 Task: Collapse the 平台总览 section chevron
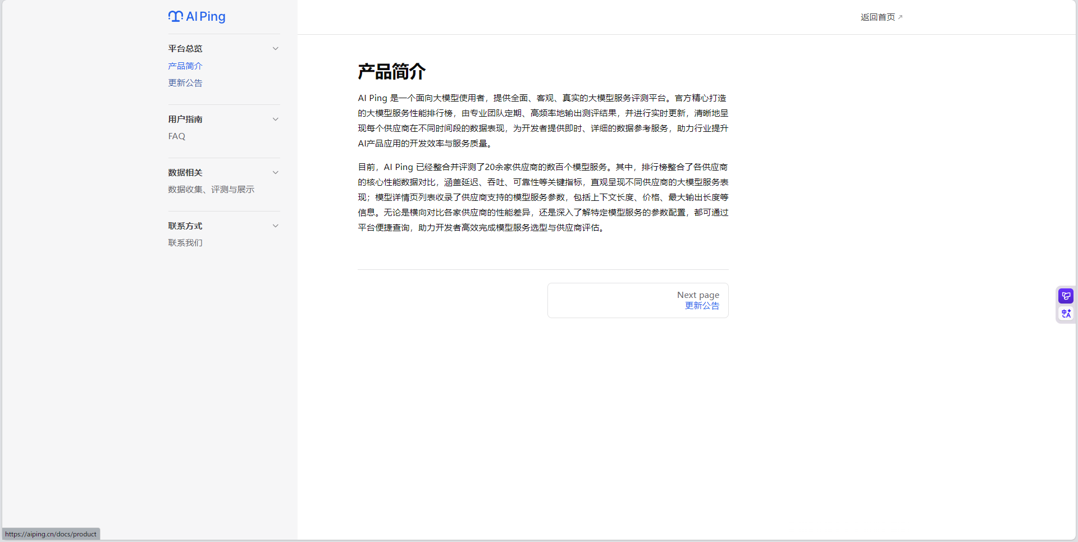click(276, 49)
